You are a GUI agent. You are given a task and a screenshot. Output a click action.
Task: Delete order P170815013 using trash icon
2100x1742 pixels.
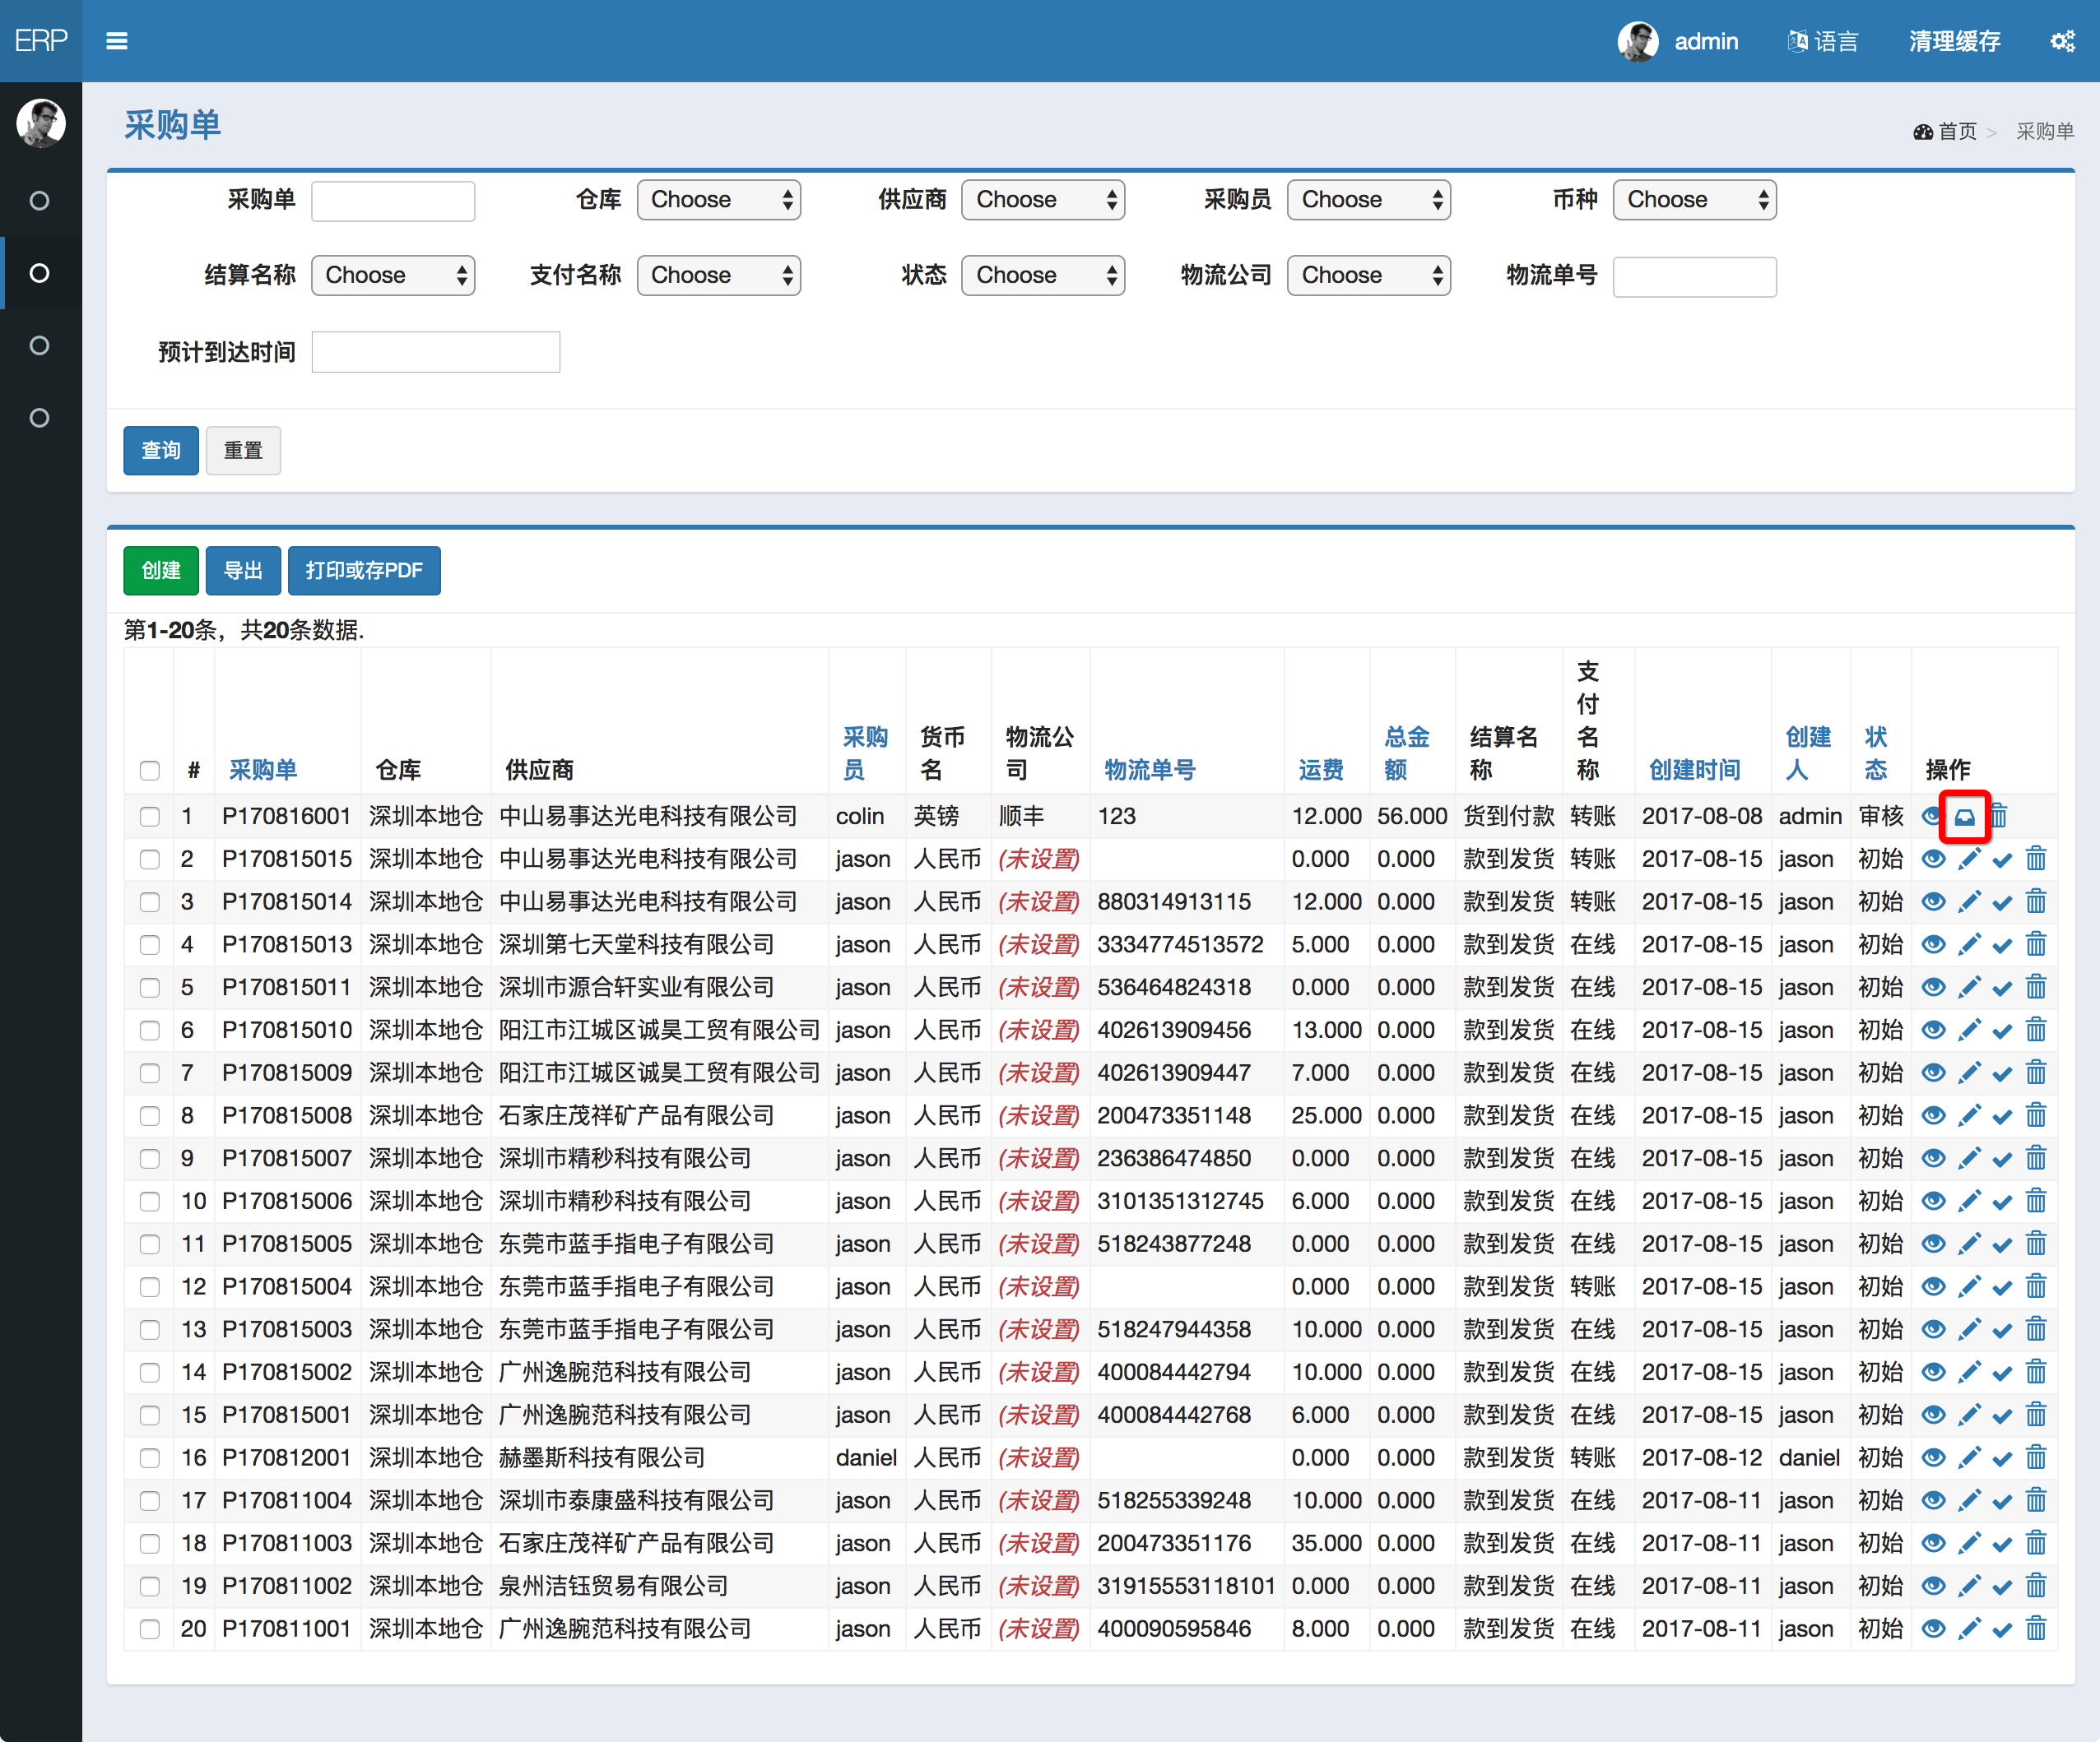coord(2036,944)
